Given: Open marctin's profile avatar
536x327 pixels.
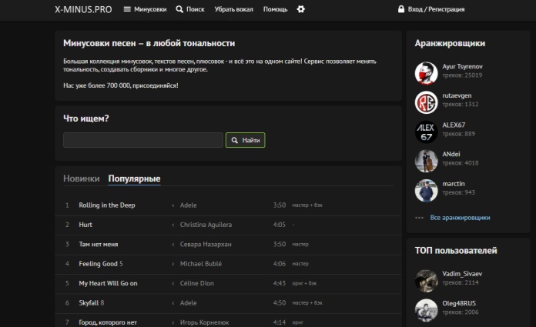Looking at the screenshot, I should pos(426,189).
